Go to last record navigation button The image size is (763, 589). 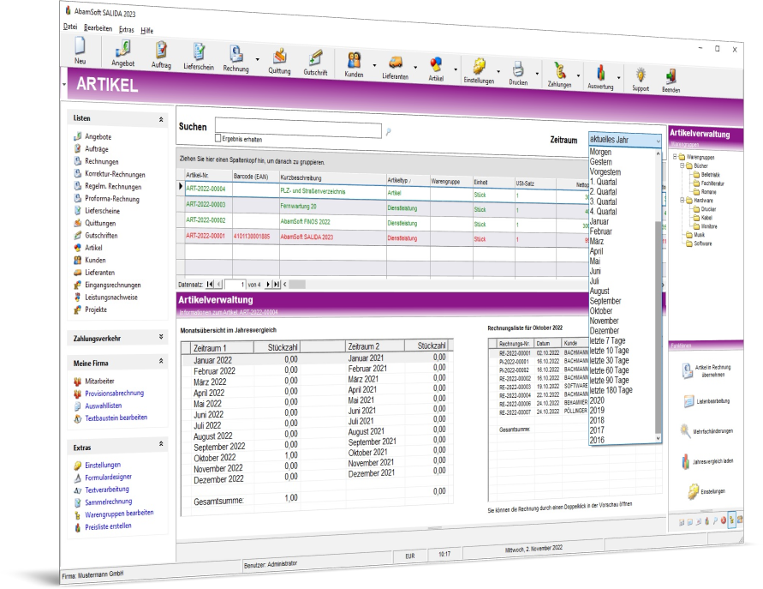[277, 284]
